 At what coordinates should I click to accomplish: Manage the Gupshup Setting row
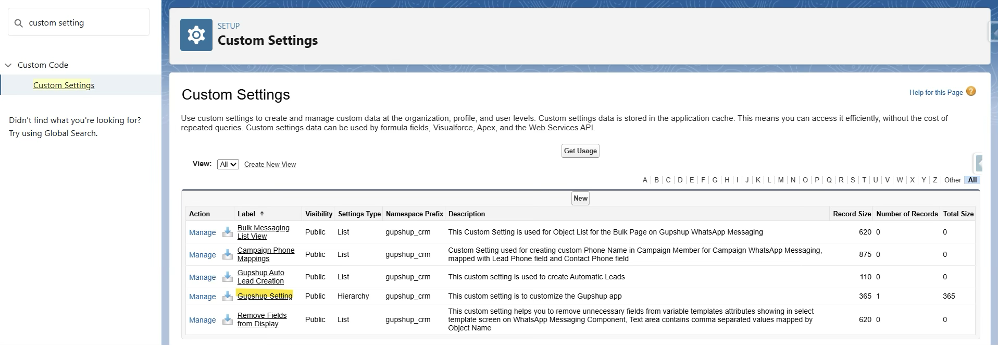coord(202,297)
